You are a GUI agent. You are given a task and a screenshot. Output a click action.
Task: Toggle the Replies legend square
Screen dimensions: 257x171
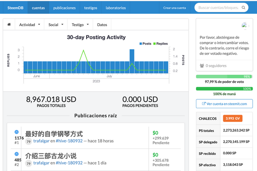point(154,44)
